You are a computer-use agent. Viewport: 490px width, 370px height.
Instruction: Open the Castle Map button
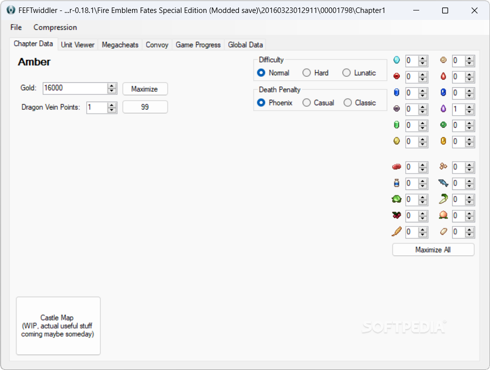pyautogui.click(x=58, y=326)
